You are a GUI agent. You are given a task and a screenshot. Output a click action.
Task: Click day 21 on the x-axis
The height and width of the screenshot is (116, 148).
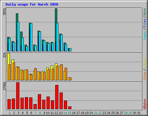click(x=95, y=113)
